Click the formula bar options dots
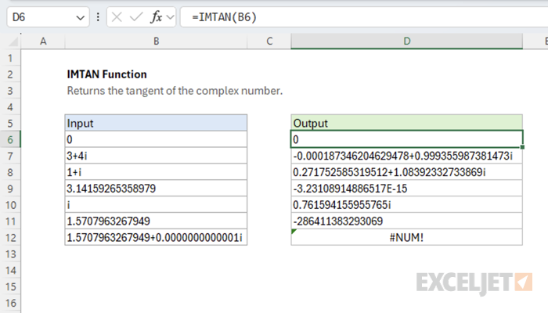The image size is (548, 313). tap(98, 16)
